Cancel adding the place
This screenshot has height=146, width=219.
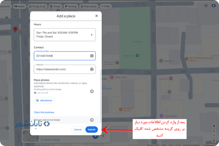(x=78, y=130)
